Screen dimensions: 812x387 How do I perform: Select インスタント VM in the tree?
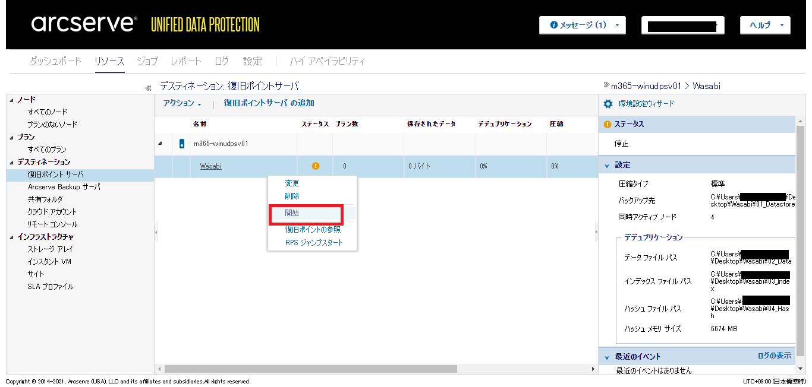[49, 262]
